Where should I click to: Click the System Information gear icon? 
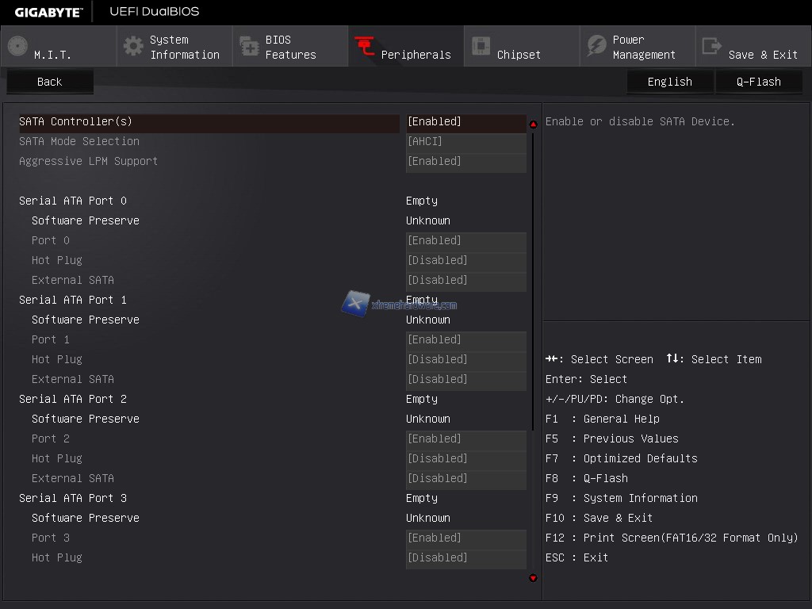[x=133, y=46]
